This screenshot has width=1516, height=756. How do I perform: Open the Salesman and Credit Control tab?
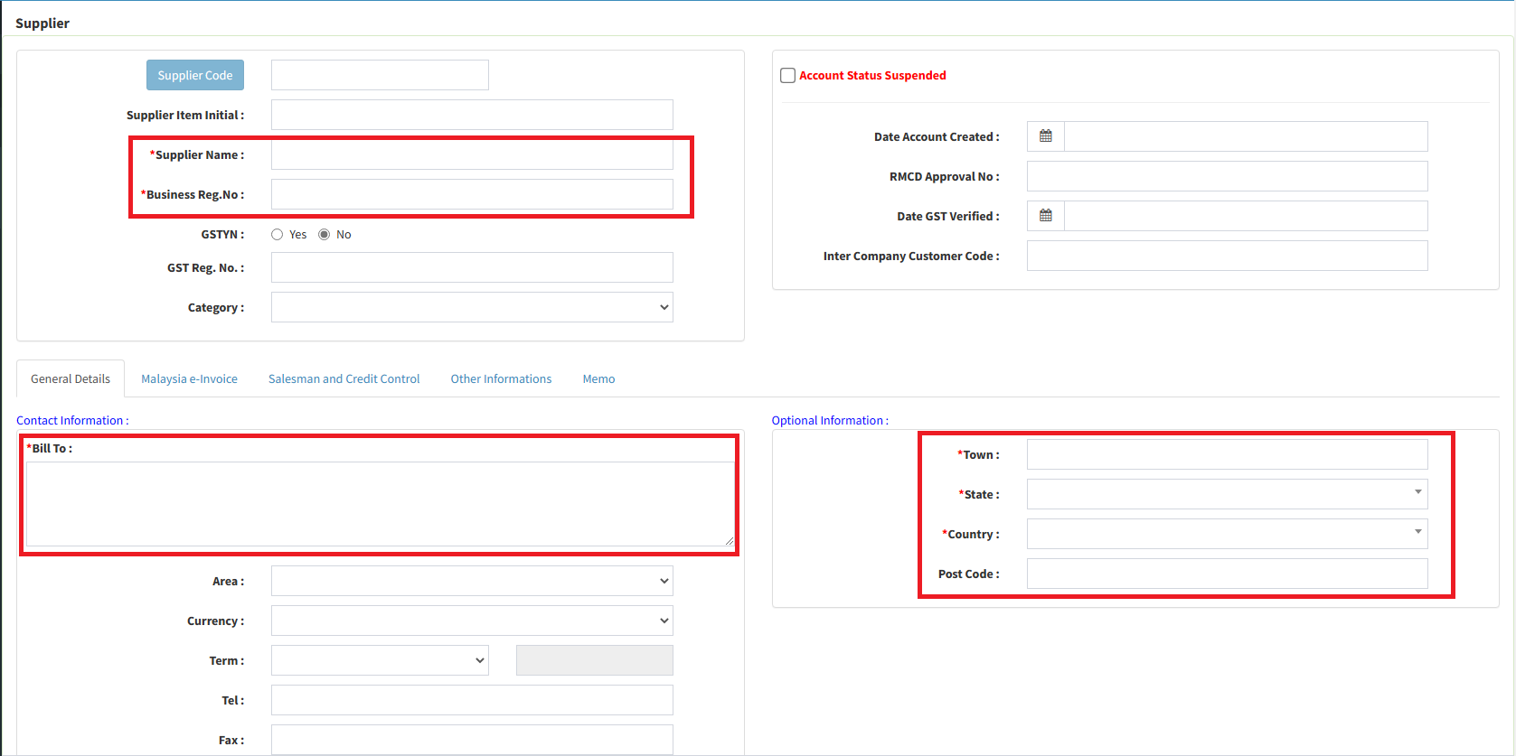coord(344,379)
